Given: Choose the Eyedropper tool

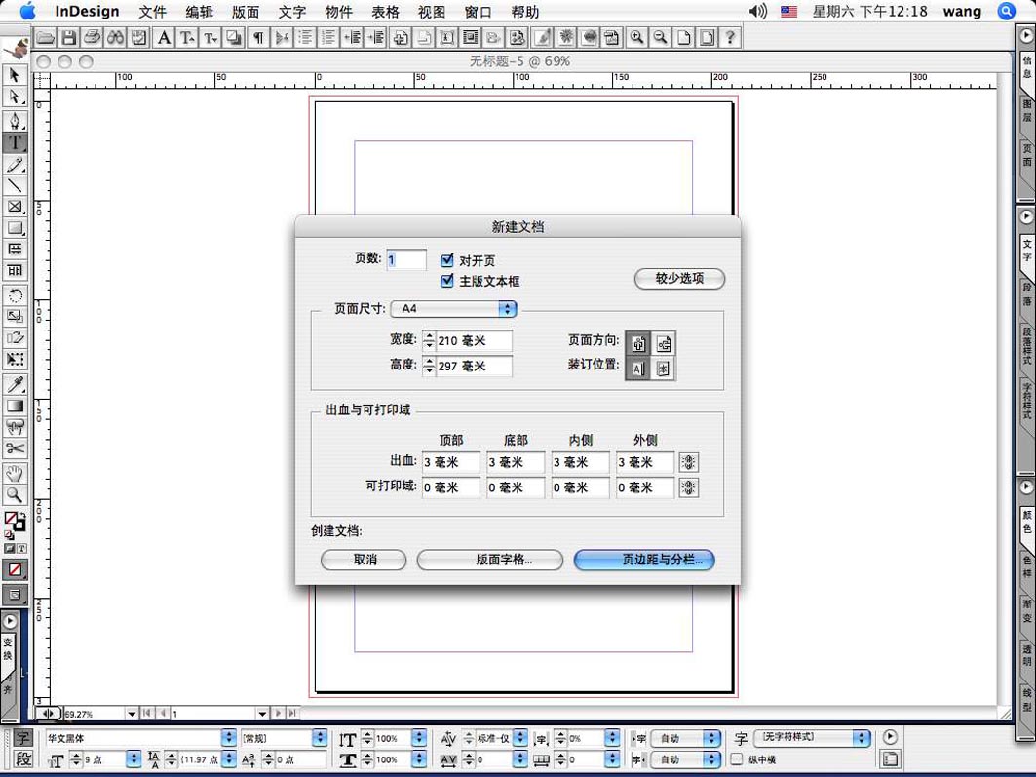Looking at the screenshot, I should (15, 384).
